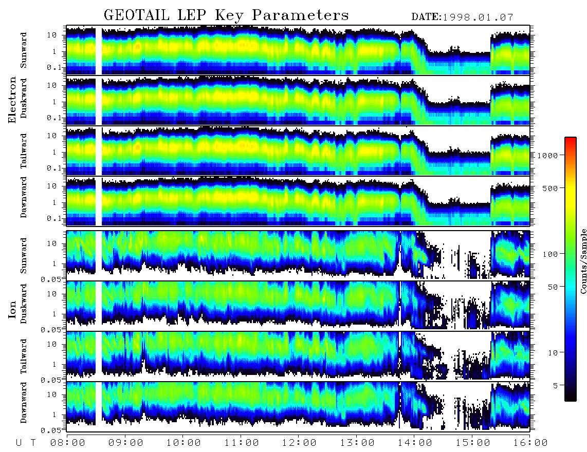Click the 0.05 tick of Ion Sunward panel

[51, 279]
